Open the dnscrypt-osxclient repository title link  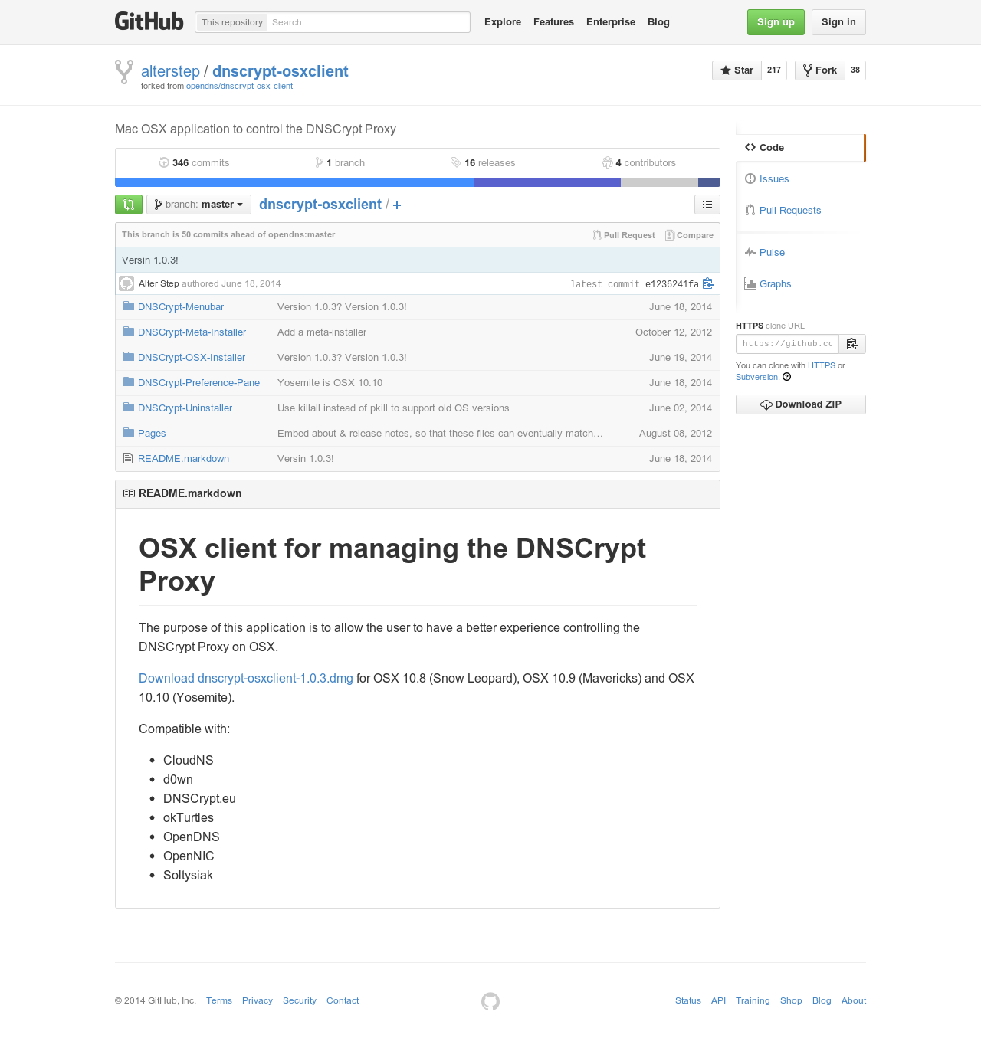click(281, 71)
